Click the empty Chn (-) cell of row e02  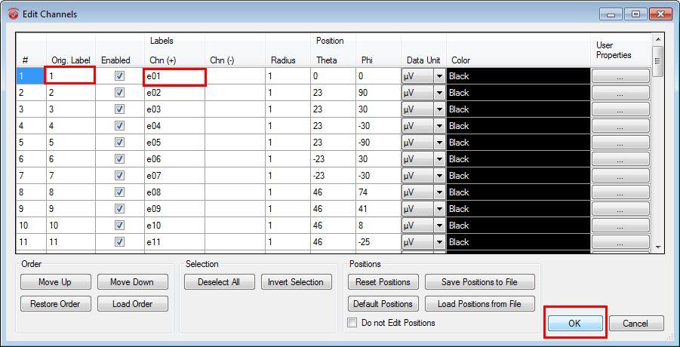(235, 93)
